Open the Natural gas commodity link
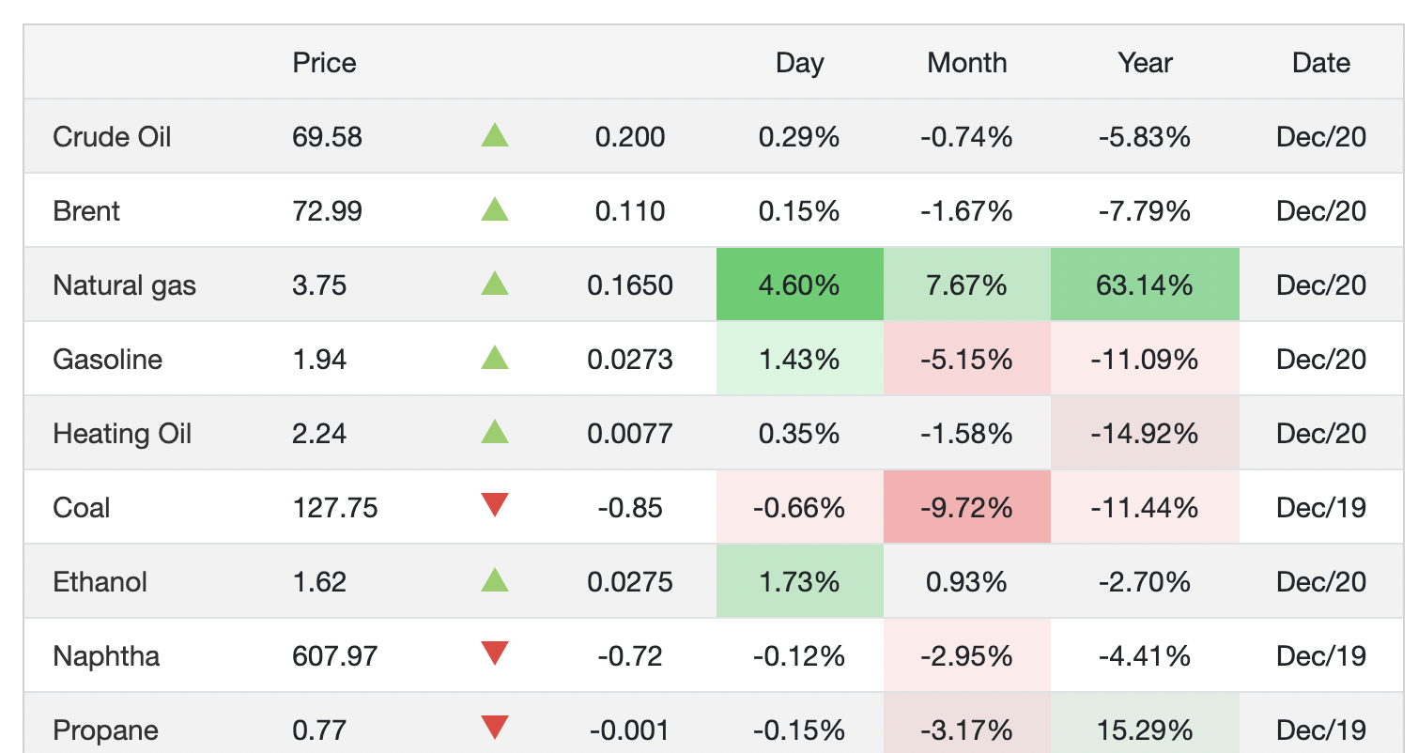The image size is (1418, 753). click(125, 285)
